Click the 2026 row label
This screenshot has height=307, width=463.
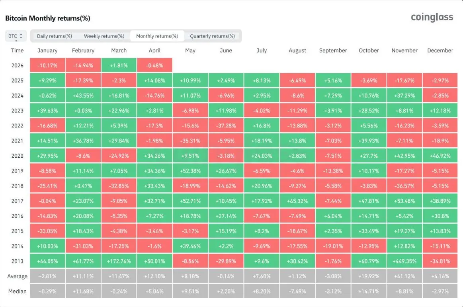click(x=18, y=66)
